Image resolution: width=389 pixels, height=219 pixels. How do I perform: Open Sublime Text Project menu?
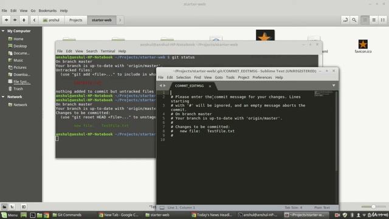244,77
